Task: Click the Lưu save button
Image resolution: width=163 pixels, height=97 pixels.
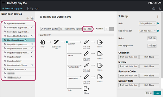Action: coord(157,93)
